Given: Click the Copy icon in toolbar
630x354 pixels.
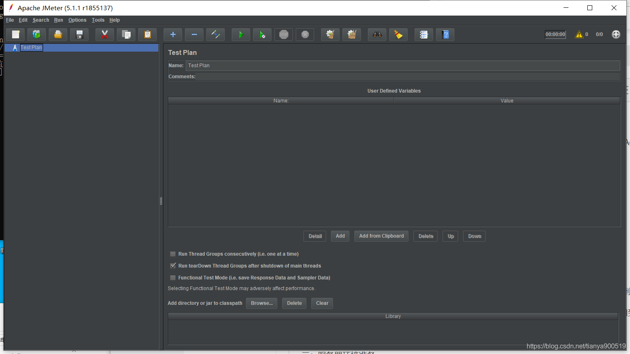Looking at the screenshot, I should (x=126, y=34).
